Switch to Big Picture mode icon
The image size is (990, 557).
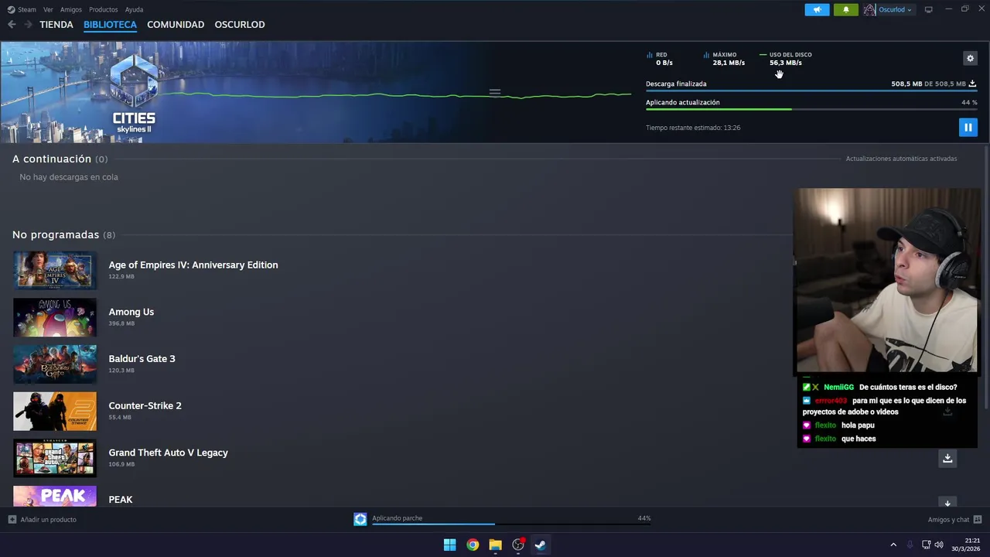pyautogui.click(x=928, y=9)
